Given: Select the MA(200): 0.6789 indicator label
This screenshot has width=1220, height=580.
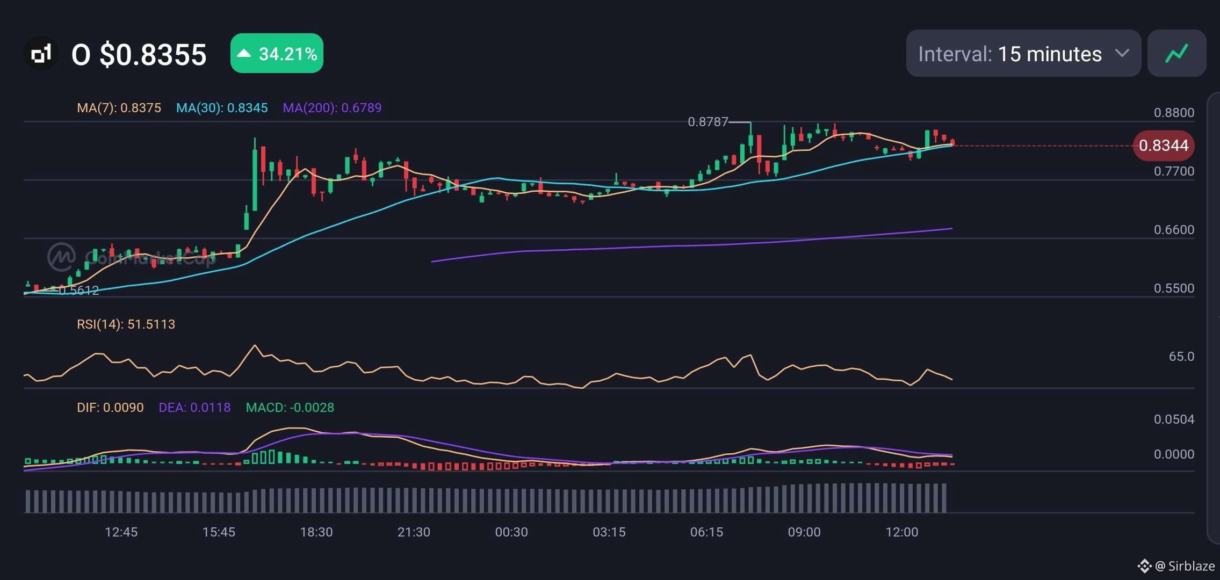Looking at the screenshot, I should 332,108.
